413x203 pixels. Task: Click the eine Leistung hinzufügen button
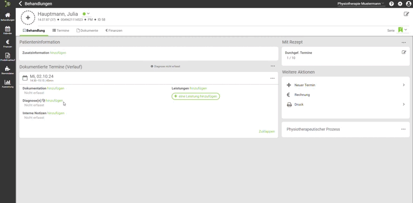pos(196,96)
